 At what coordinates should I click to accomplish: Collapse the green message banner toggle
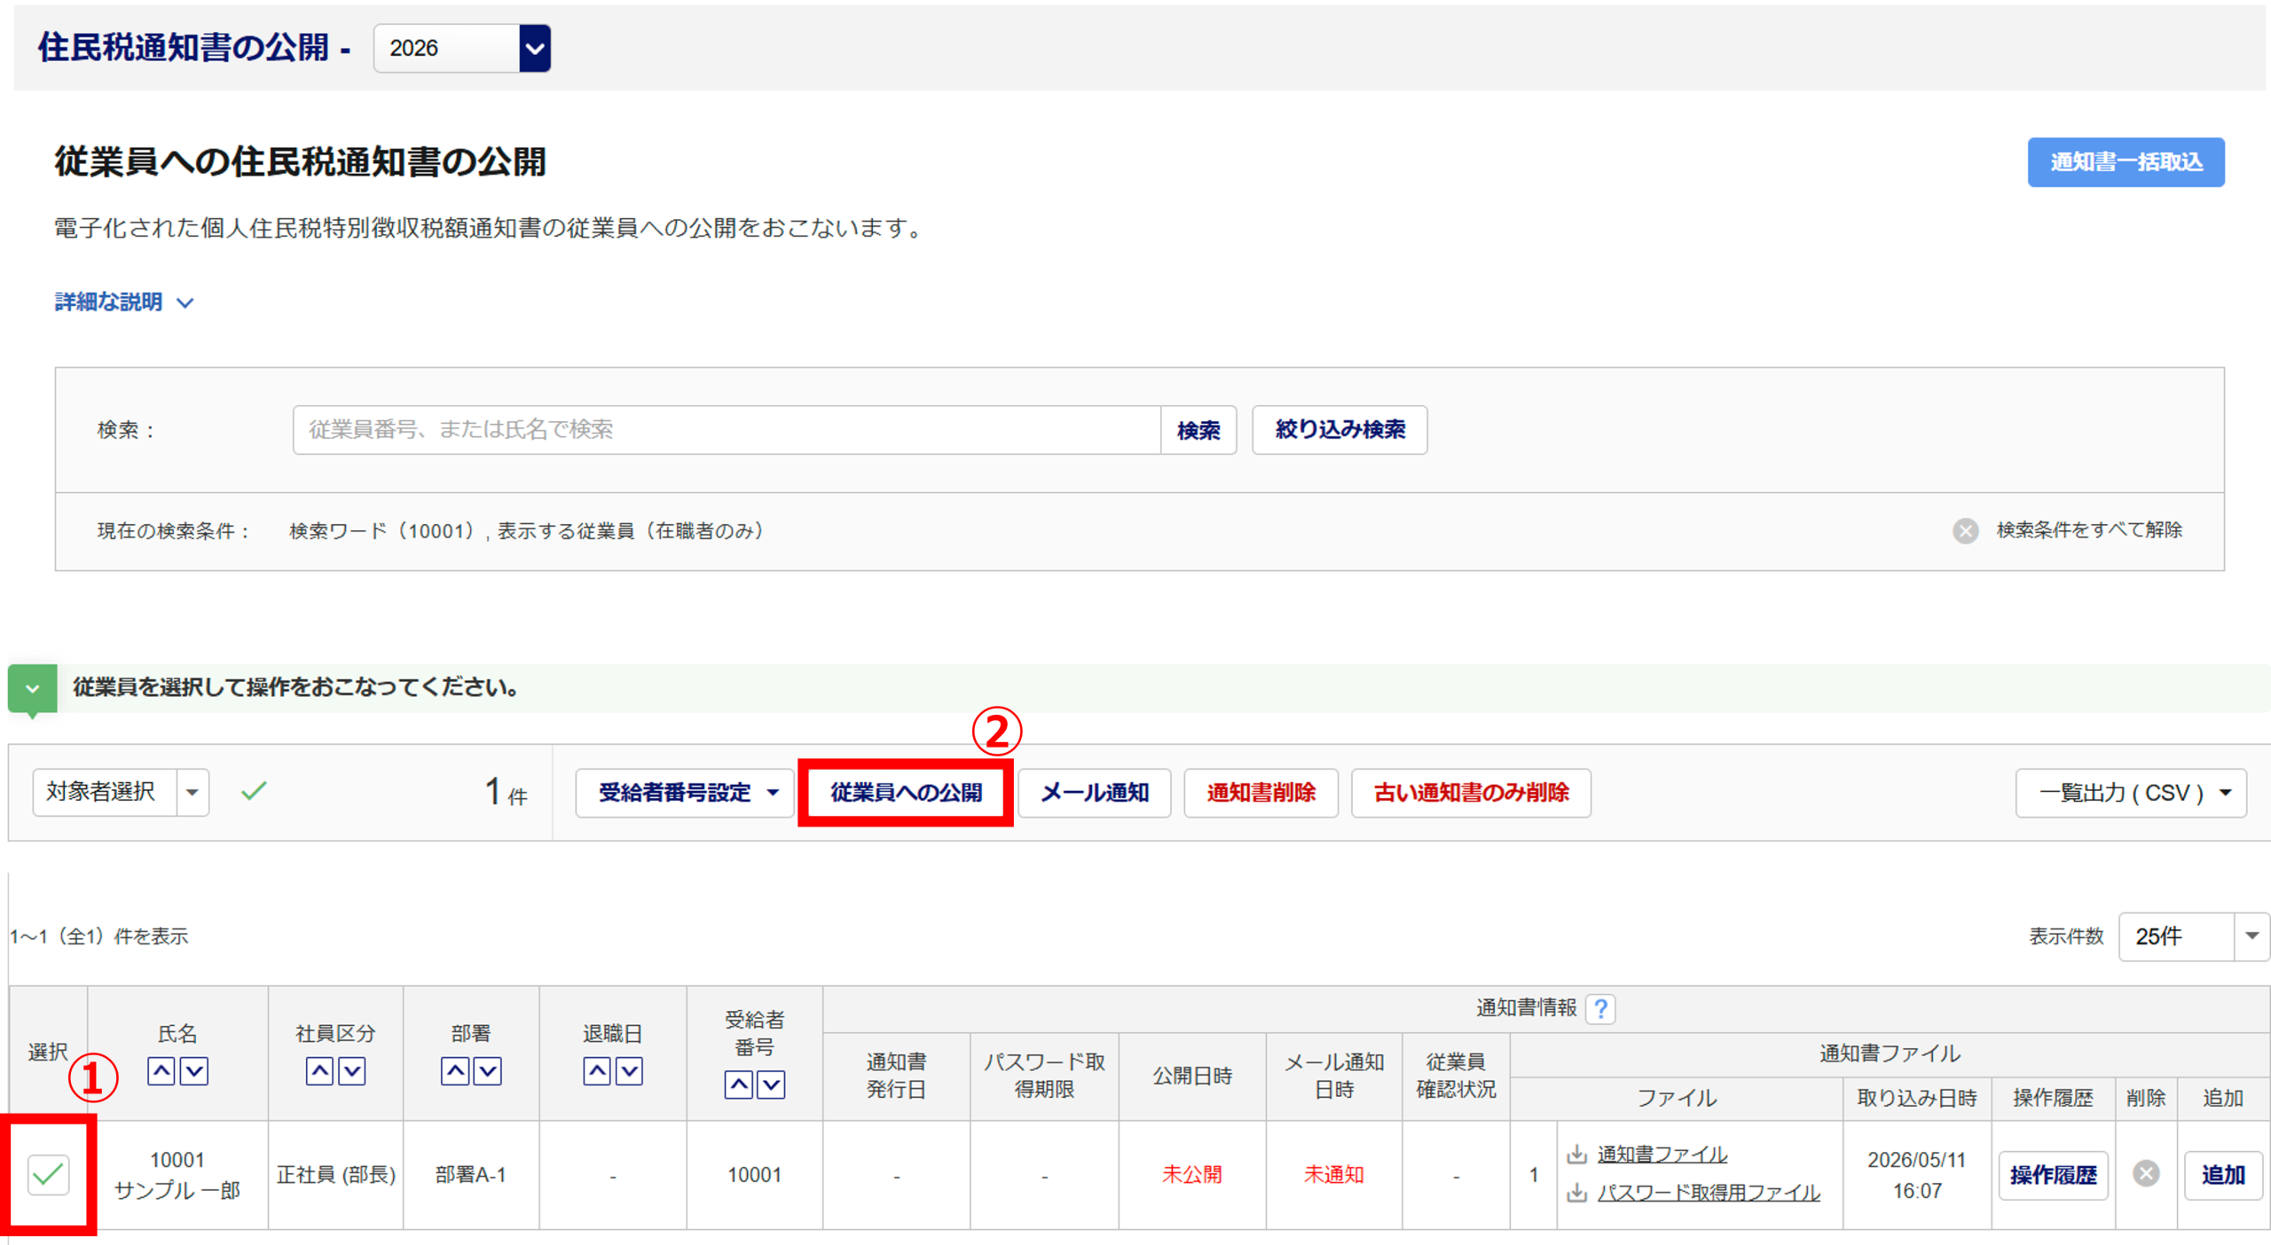pos(33,689)
